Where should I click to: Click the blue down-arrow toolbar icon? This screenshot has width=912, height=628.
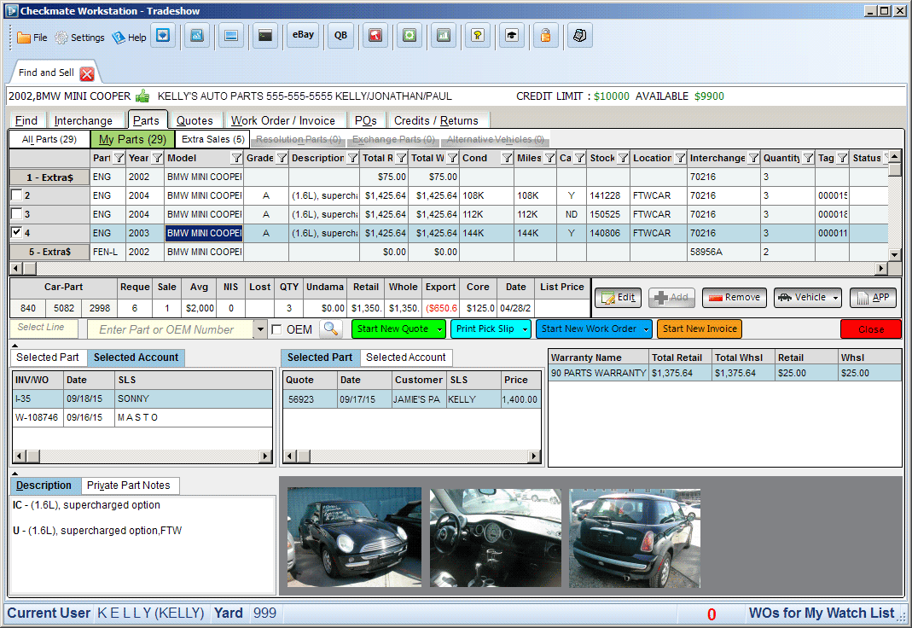click(x=163, y=36)
